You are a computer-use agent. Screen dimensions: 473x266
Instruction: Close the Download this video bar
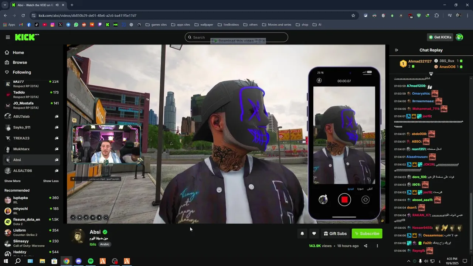(263, 41)
